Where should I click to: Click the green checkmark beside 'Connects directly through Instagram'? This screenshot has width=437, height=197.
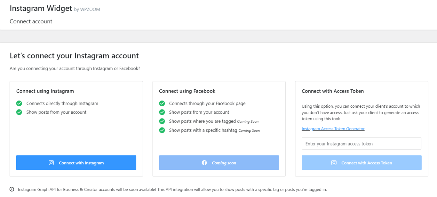point(19,103)
